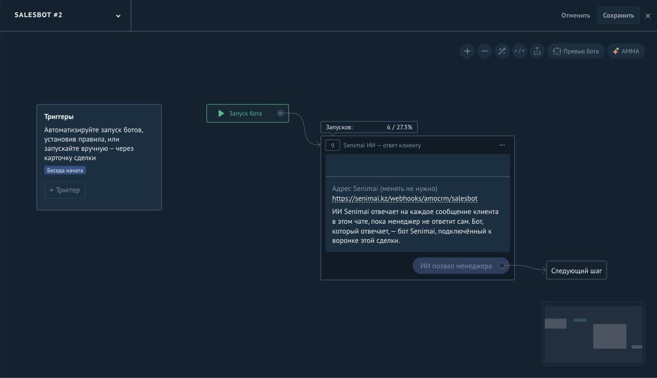Click the ИИ позвал менеджера button
The height and width of the screenshot is (378, 657).
(x=461, y=266)
